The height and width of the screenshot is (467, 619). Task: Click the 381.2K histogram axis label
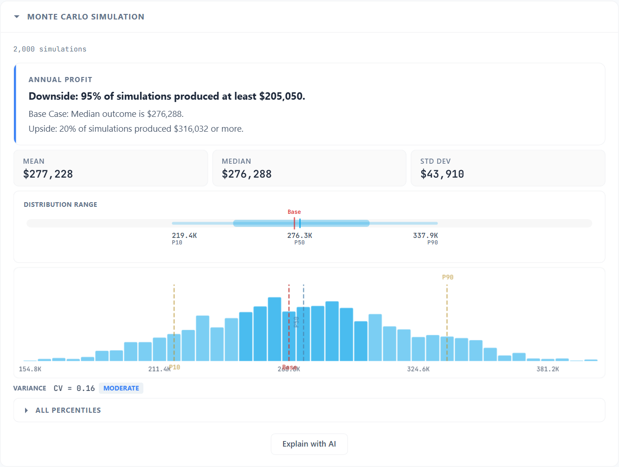[x=548, y=369]
